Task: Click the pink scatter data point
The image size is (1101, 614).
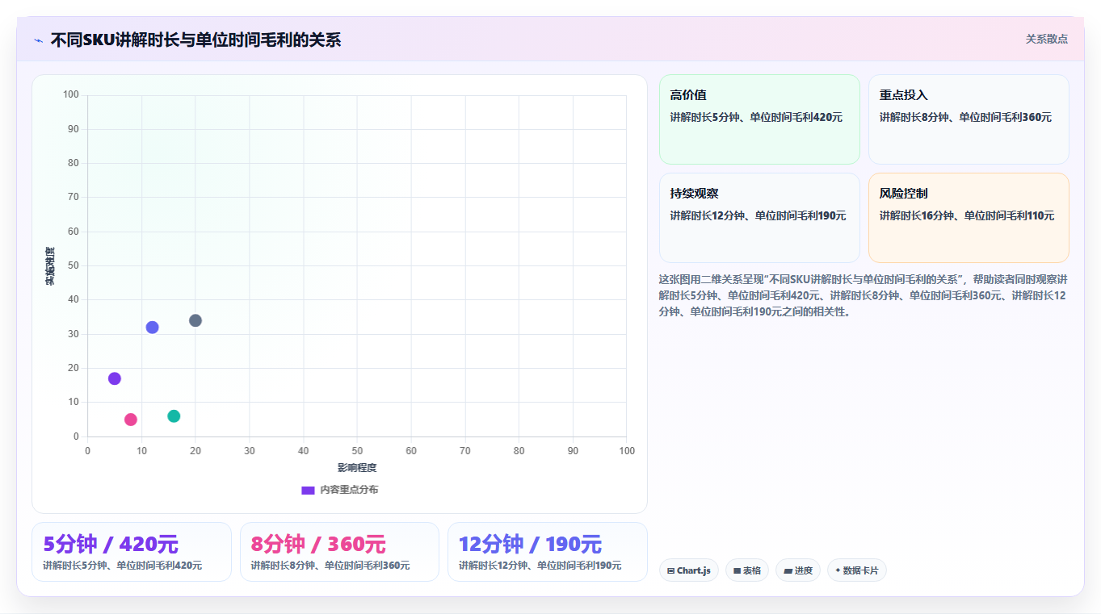Action: (x=131, y=420)
